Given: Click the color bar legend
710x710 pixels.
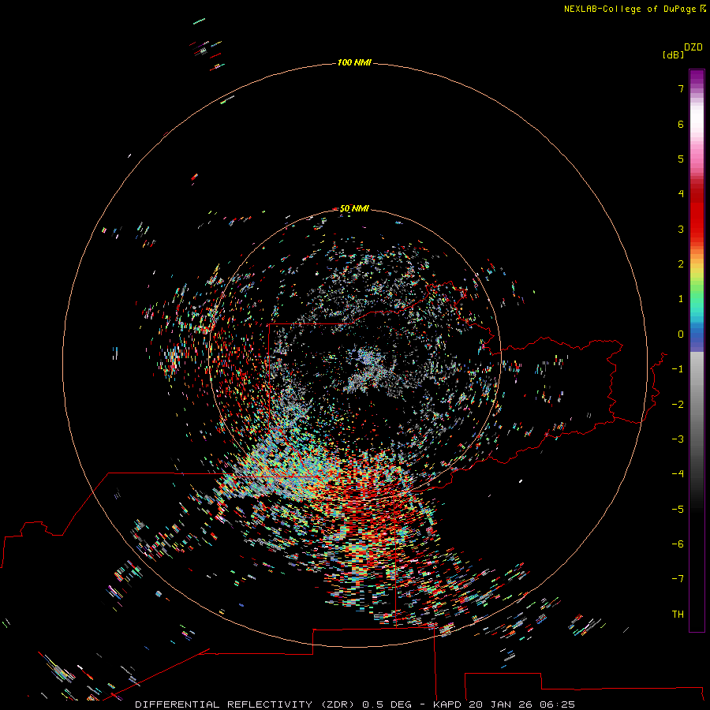Looking at the screenshot, I should tap(697, 350).
